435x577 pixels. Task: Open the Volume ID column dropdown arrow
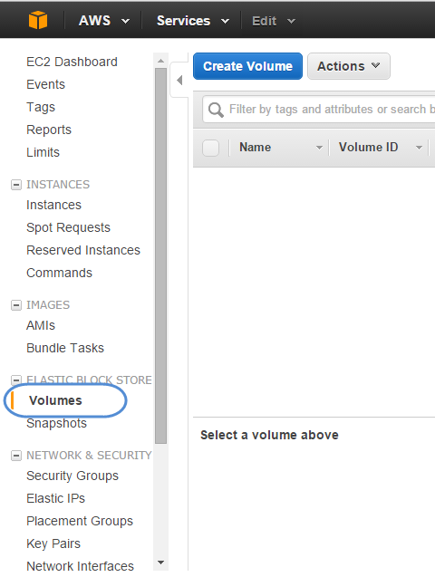pyautogui.click(x=419, y=148)
